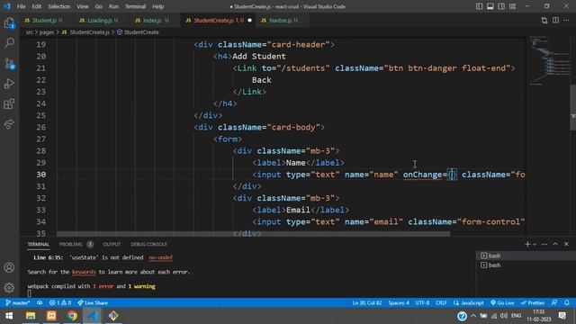576x324 pixels.
Task: Select the first bash terminal
Action: tap(526, 256)
